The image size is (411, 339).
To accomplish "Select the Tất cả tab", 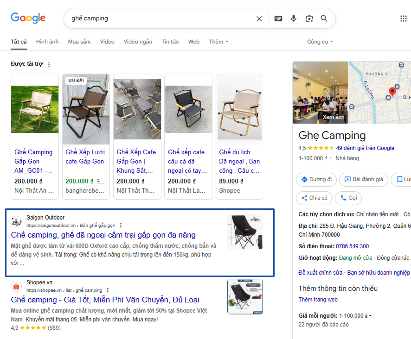I will (19, 42).
